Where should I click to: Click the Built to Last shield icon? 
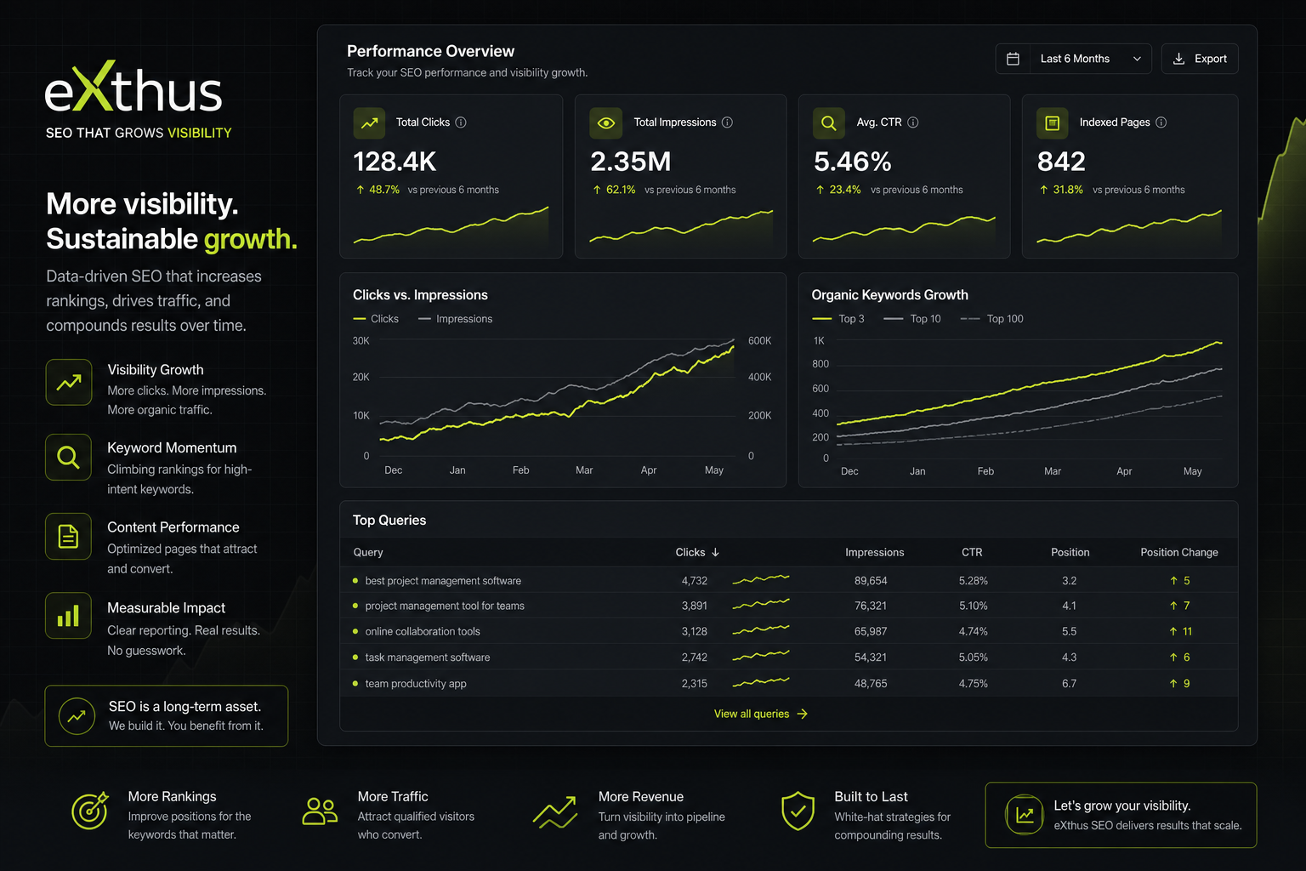coord(798,811)
